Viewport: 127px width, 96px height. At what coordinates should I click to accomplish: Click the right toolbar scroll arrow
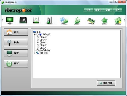point(125,20)
